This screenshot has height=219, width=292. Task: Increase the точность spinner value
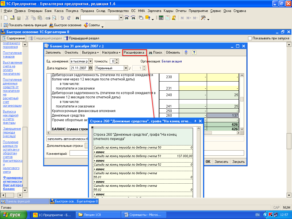coord(117,60)
